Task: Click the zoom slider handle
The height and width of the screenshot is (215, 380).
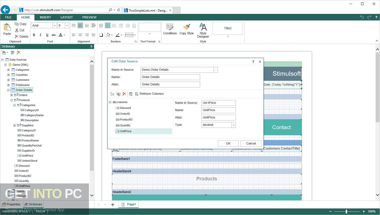Action: 346,211
